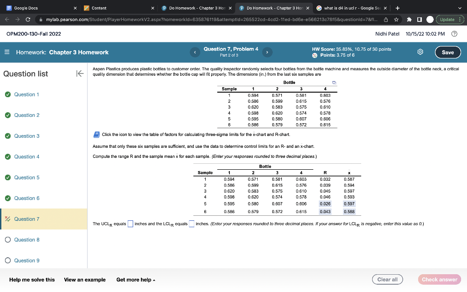
Task: Click the completed checkmark beside Question 1
Action: pos(7,94)
